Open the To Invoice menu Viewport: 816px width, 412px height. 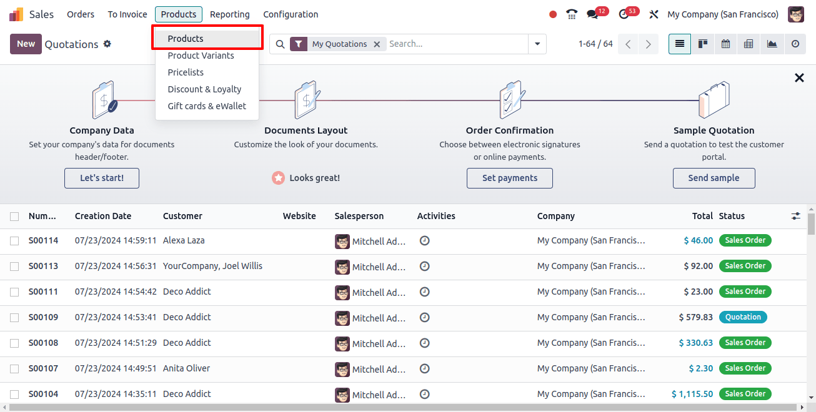tap(127, 14)
